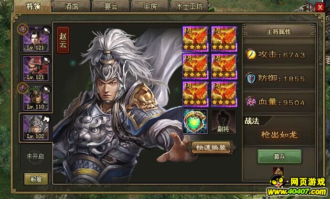Open the 术士工坊 tab
Screen dimensions: 330x199
coord(189,6)
